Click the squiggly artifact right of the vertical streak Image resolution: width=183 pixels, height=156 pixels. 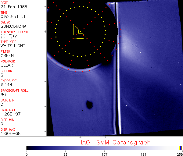point(135,46)
